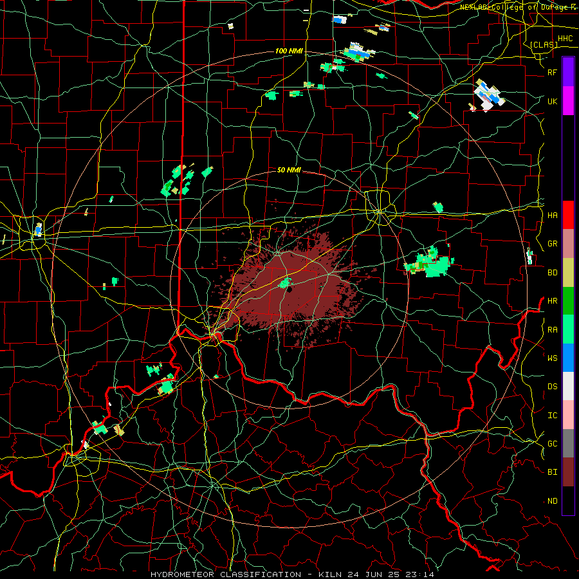Click the Hydrometeor Classification KILN title caption
Viewport: 579px width, 579px height.
(292, 574)
